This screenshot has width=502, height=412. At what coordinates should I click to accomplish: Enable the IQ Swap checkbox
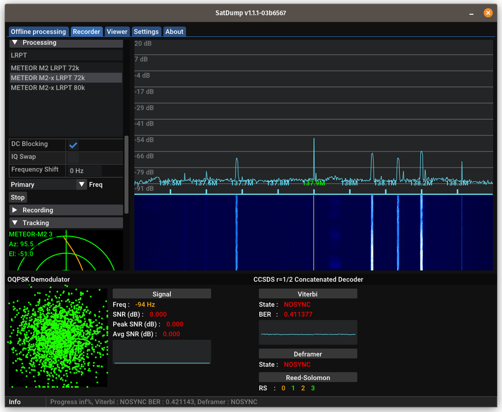[x=73, y=158]
